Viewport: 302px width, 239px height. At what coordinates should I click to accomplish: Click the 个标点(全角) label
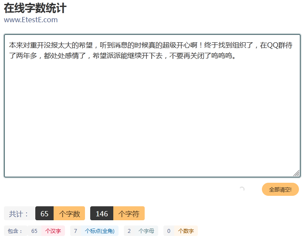99,231
